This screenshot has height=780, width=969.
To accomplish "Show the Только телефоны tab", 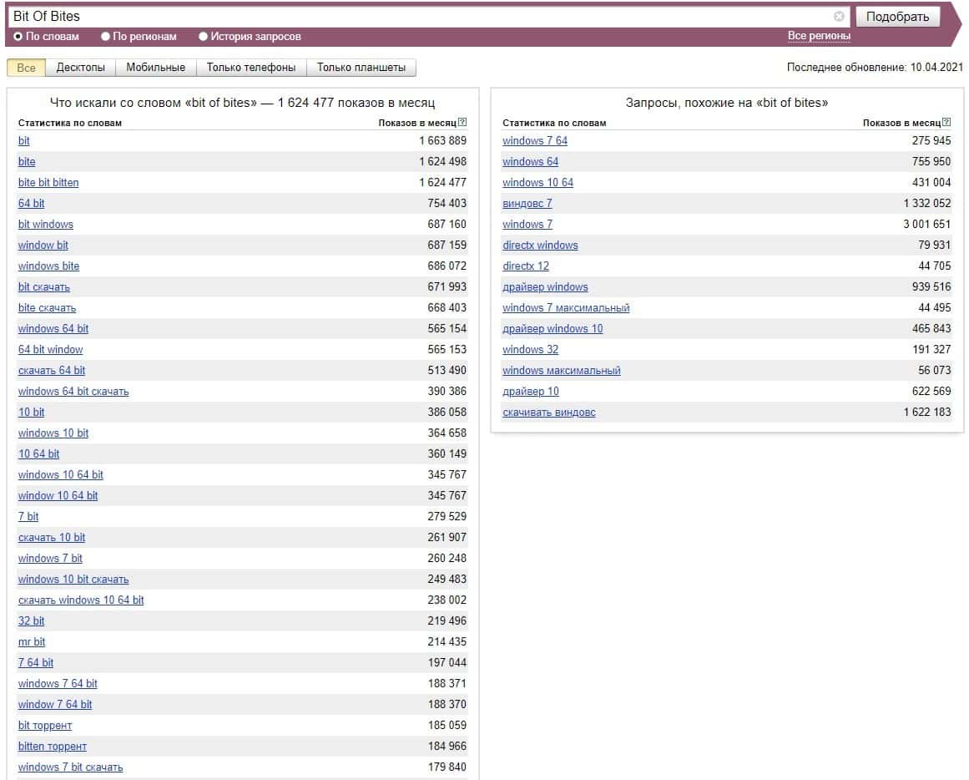I will tap(251, 68).
